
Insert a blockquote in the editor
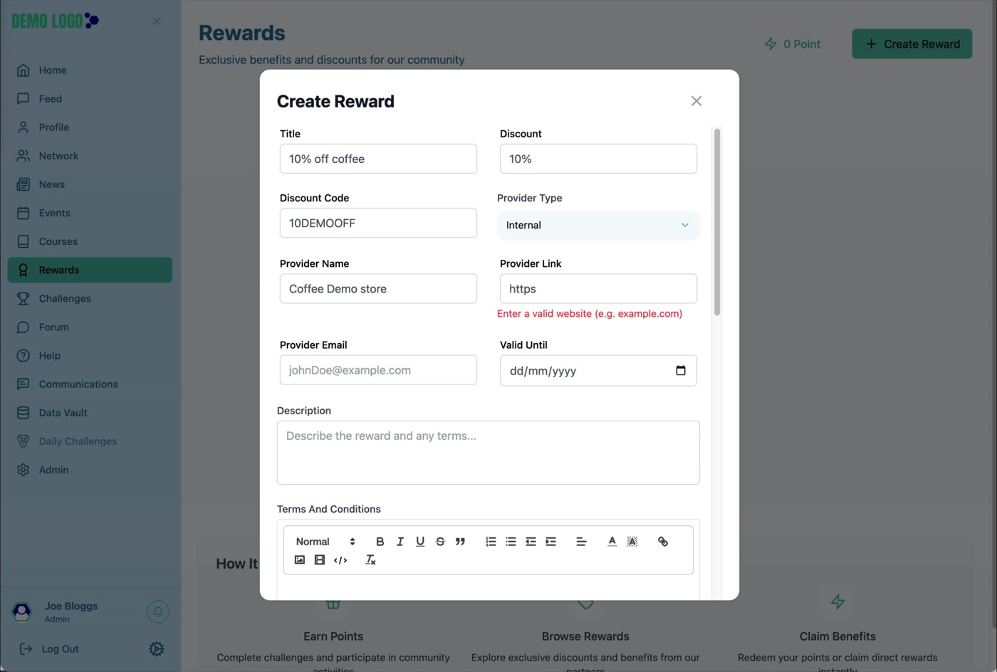[460, 542]
